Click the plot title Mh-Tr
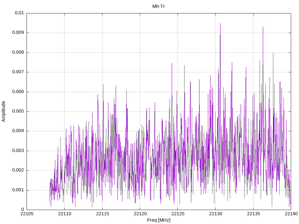Image resolution: width=299 pixels, height=224 pixels. [159, 6]
